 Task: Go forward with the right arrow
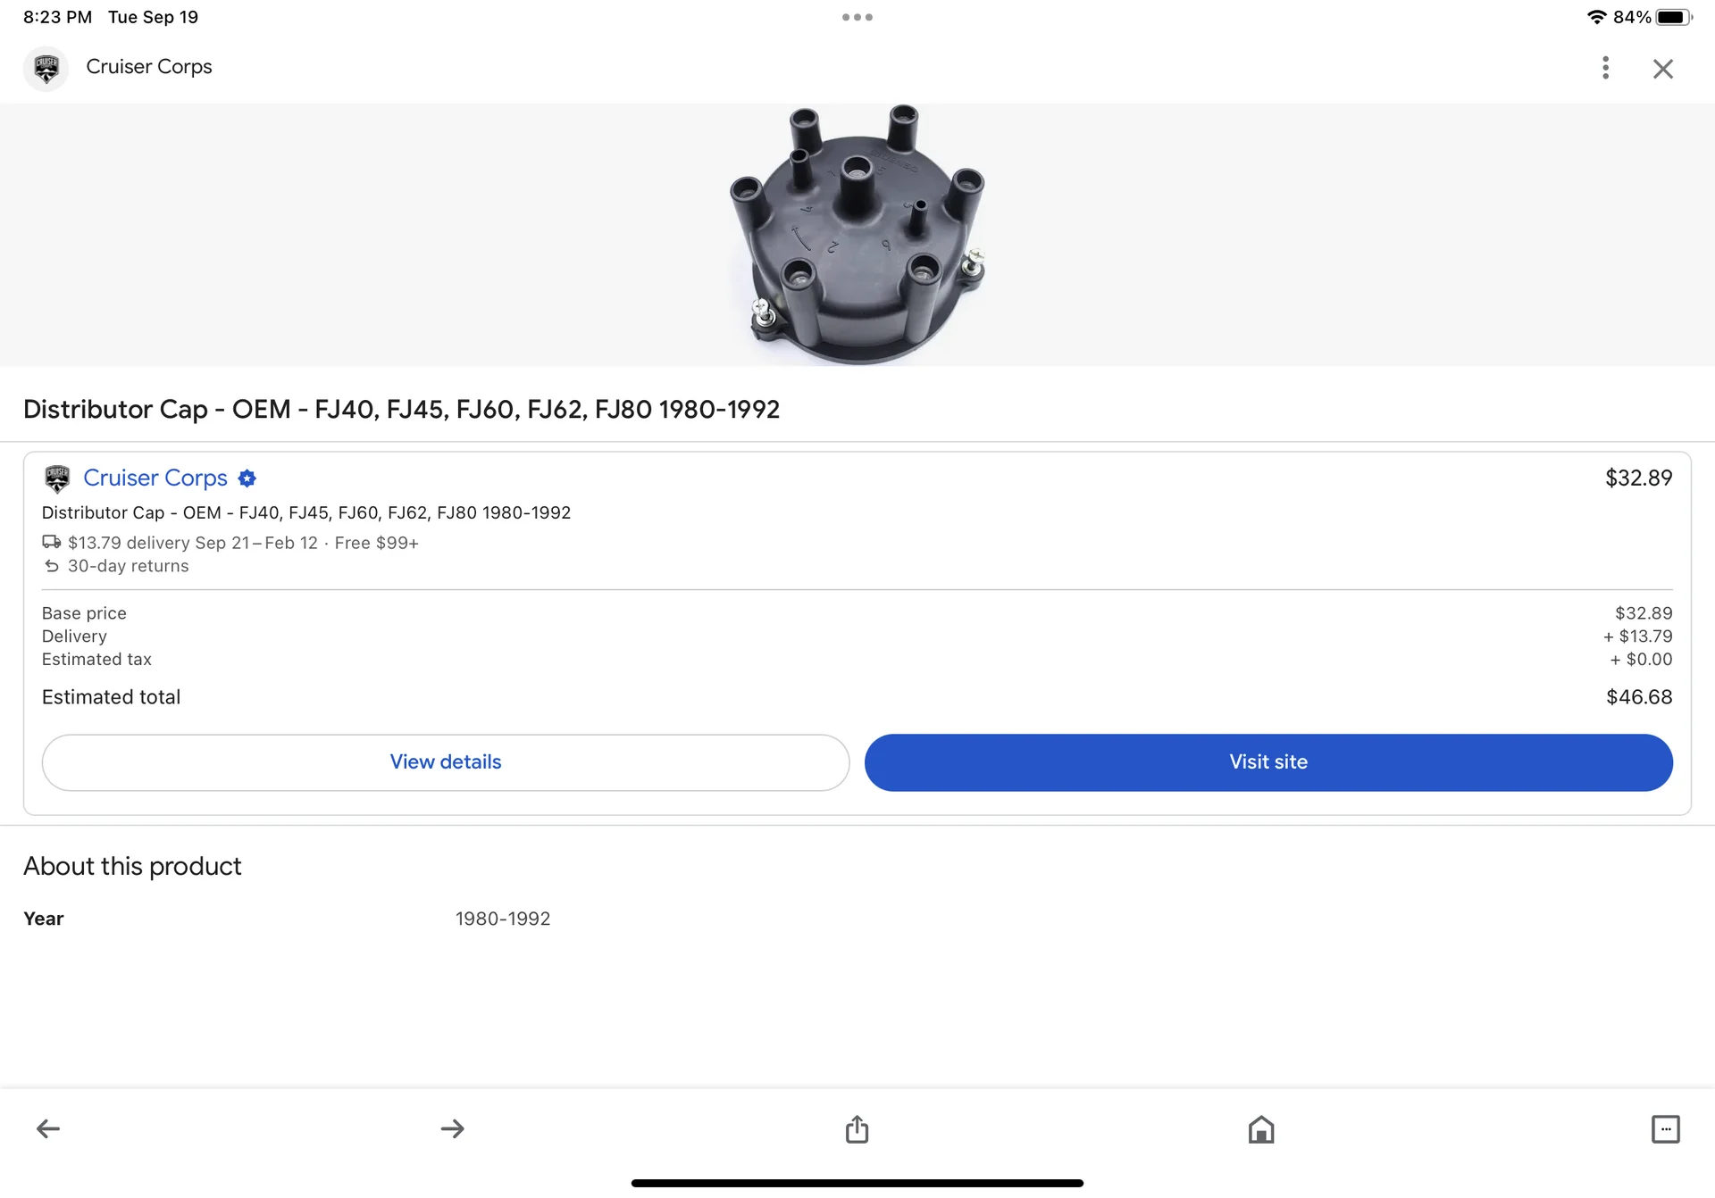pos(453,1129)
